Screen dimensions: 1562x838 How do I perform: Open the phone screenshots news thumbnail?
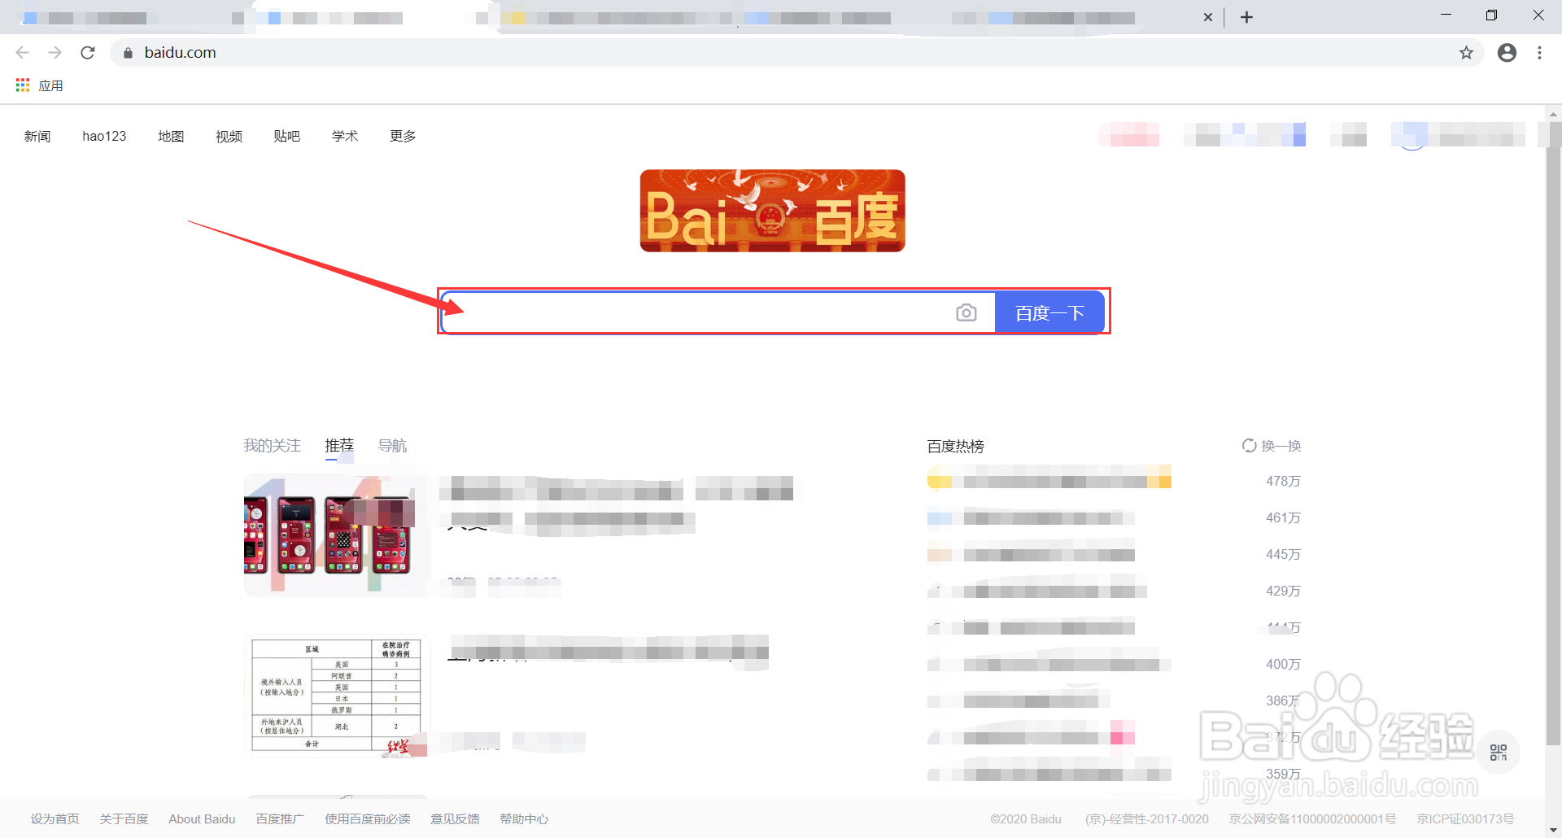tap(337, 535)
